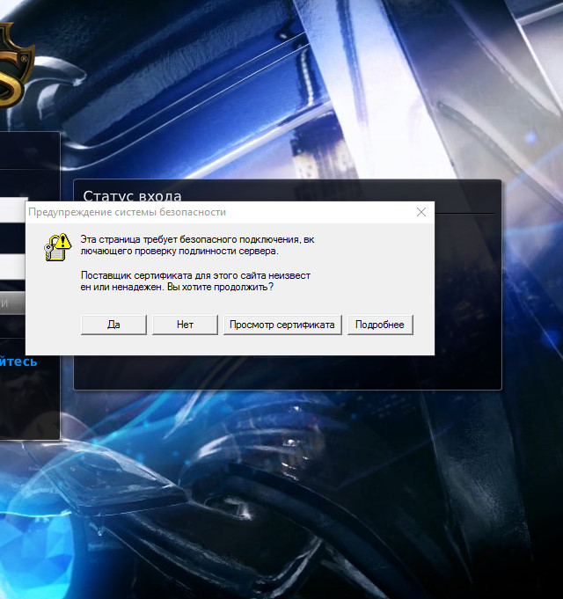
Task: Click the Статус входа panel heading
Action: (x=132, y=195)
